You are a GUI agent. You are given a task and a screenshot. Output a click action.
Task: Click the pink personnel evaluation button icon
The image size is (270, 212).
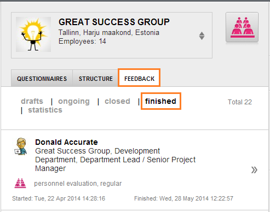pyautogui.click(x=242, y=27)
